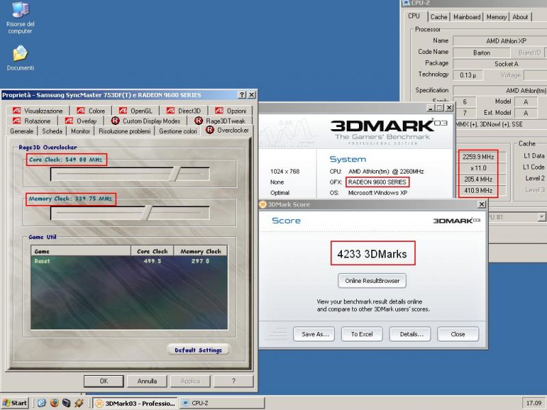Open the Rage3D Tweak tab
This screenshot has width=547, height=410.
[x=220, y=121]
